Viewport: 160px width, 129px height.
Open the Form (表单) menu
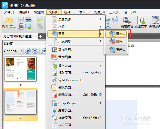coord(84,12)
